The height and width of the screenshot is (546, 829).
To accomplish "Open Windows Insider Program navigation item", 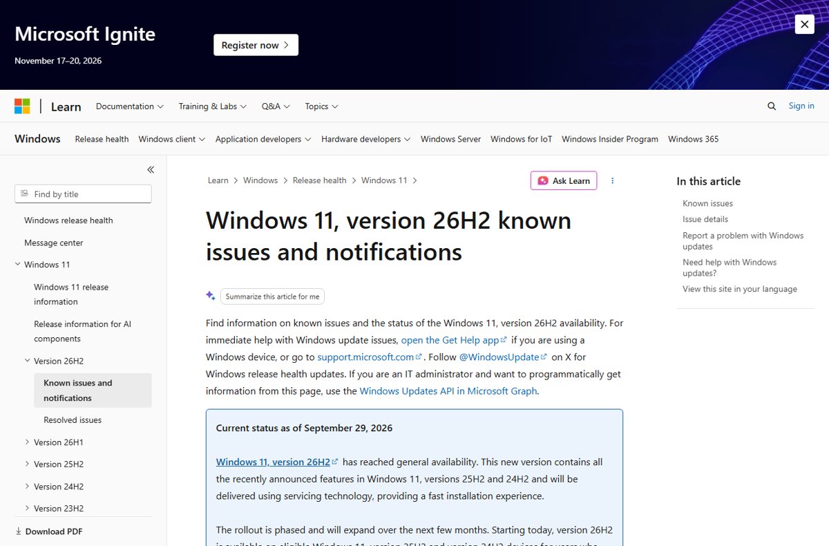I will coord(610,139).
